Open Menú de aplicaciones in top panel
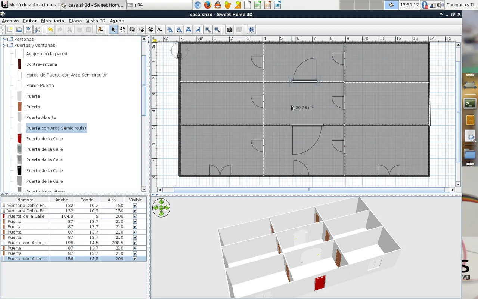 (x=29, y=5)
